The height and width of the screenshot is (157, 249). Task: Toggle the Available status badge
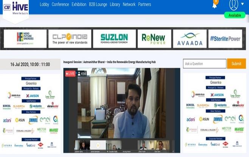[235, 15]
